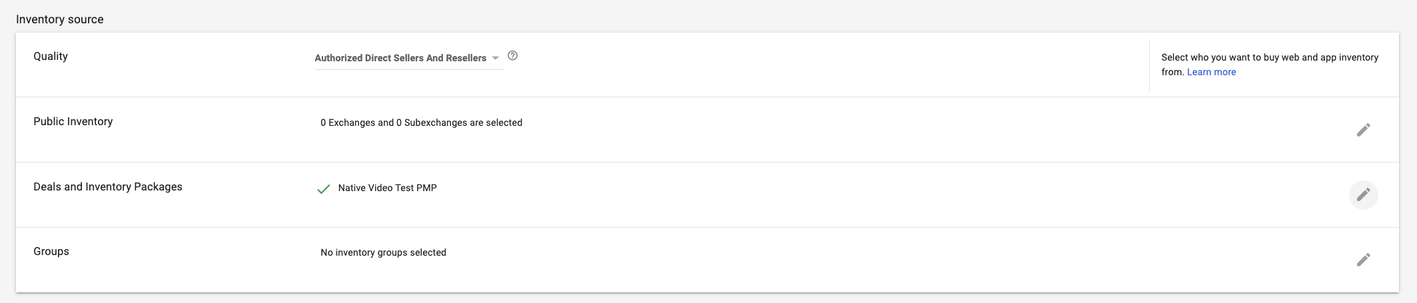Click the 0 Exchanges and 0 Subexchanges text
Screen dimensions: 1417x303
pyautogui.click(x=421, y=123)
